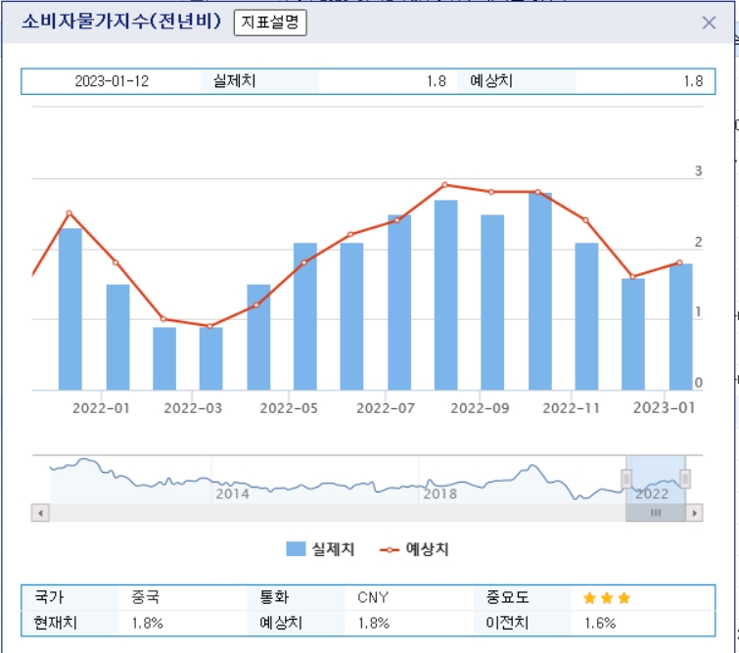The image size is (739, 653).
Task: Toggle the 예상치 legend series
Action: (x=414, y=549)
